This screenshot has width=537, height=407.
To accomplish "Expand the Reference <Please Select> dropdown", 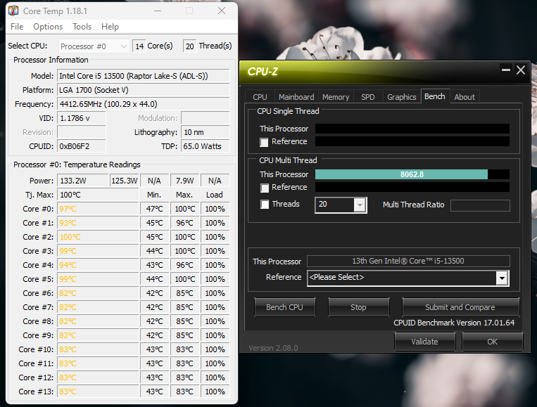I will (502, 278).
